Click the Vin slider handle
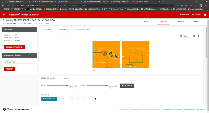209x113 pixels. pos(67,85)
